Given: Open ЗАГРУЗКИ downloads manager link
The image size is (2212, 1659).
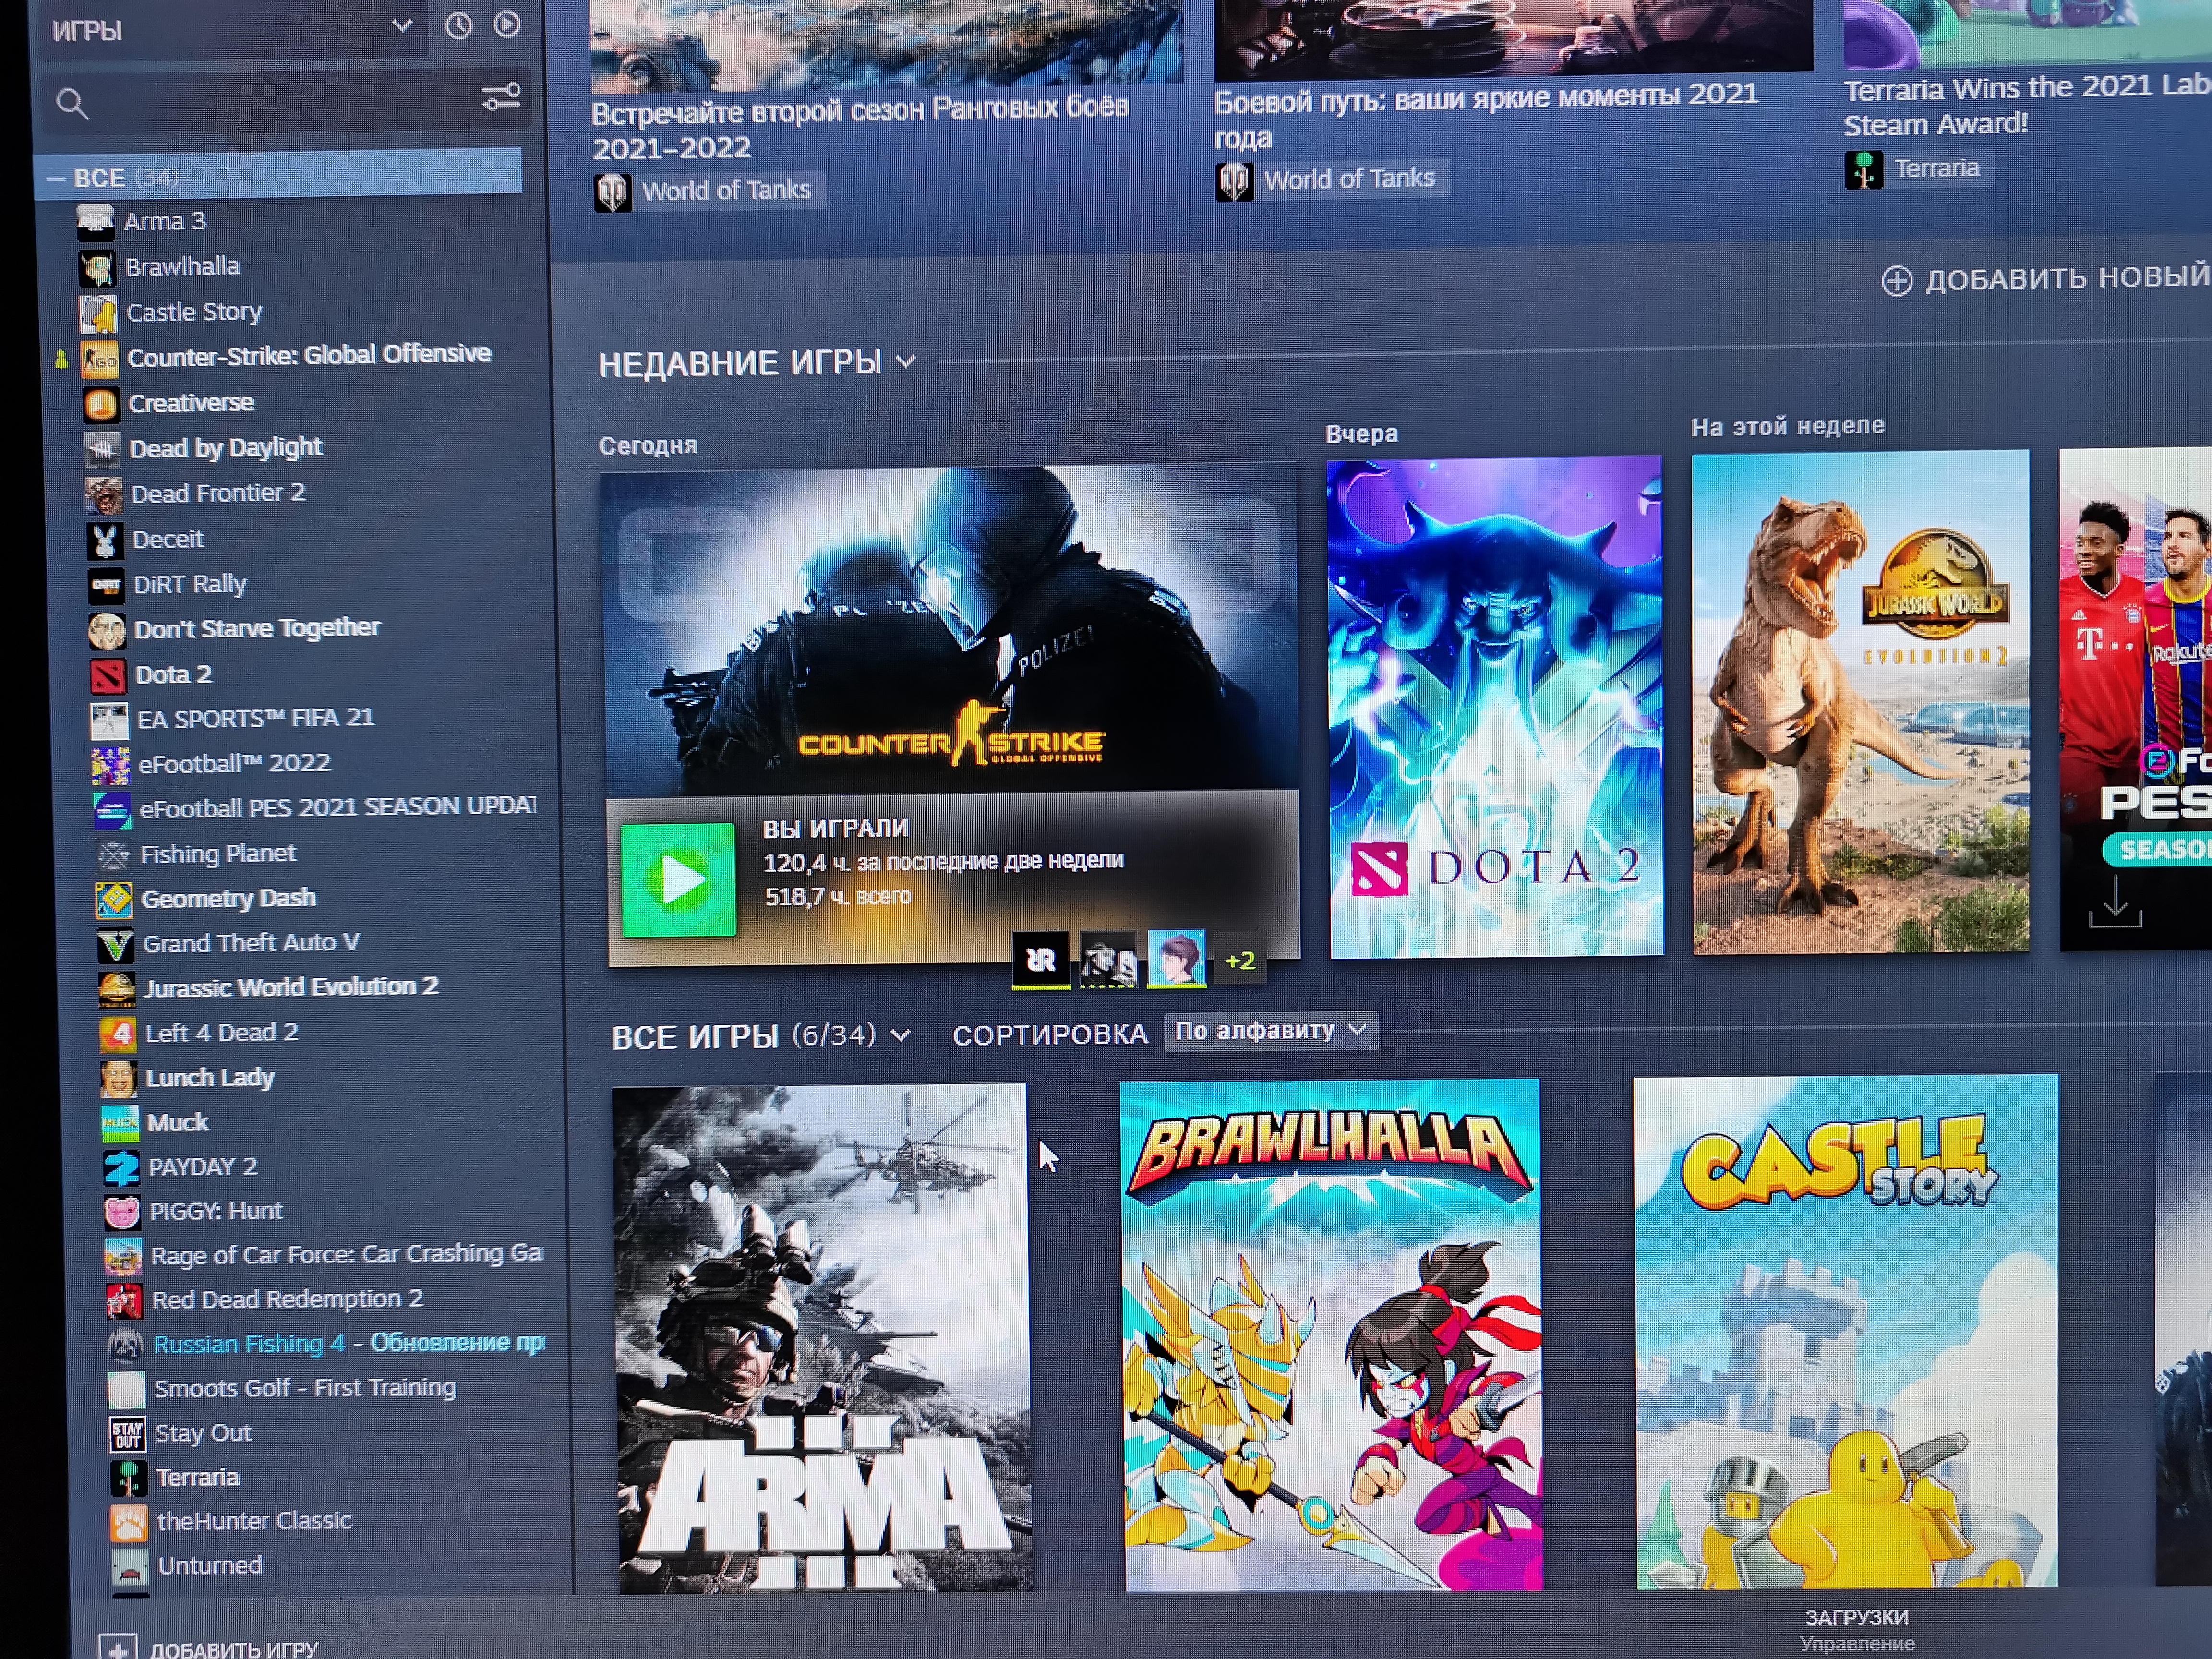Looking at the screenshot, I should [1857, 1617].
